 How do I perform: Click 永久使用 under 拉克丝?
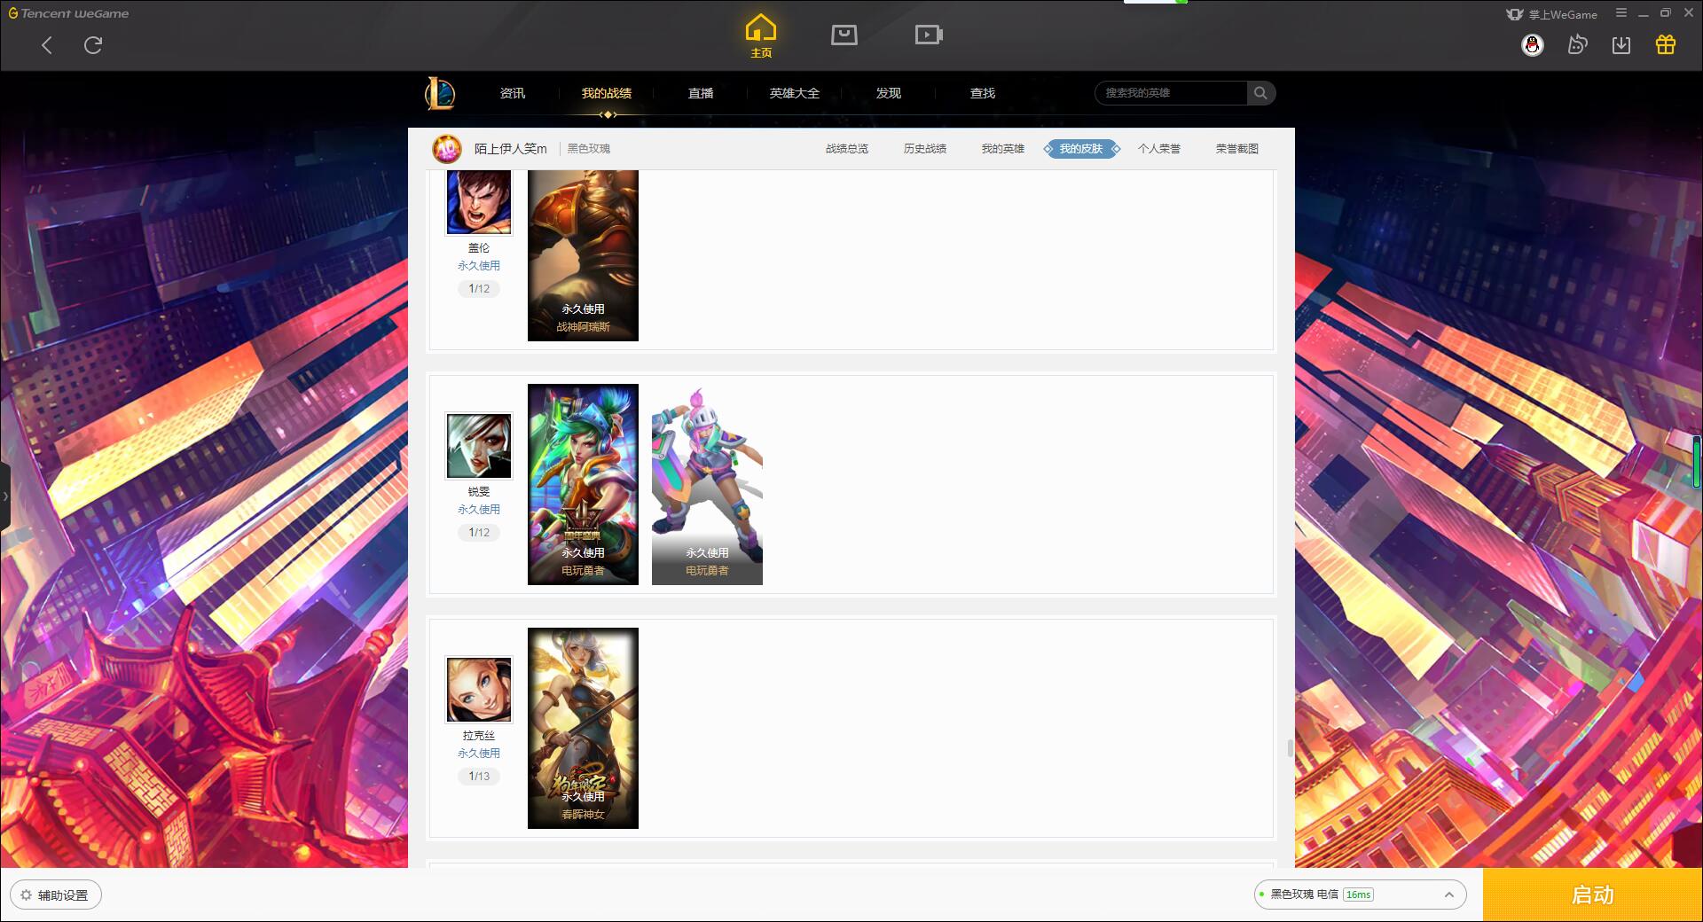coord(479,754)
